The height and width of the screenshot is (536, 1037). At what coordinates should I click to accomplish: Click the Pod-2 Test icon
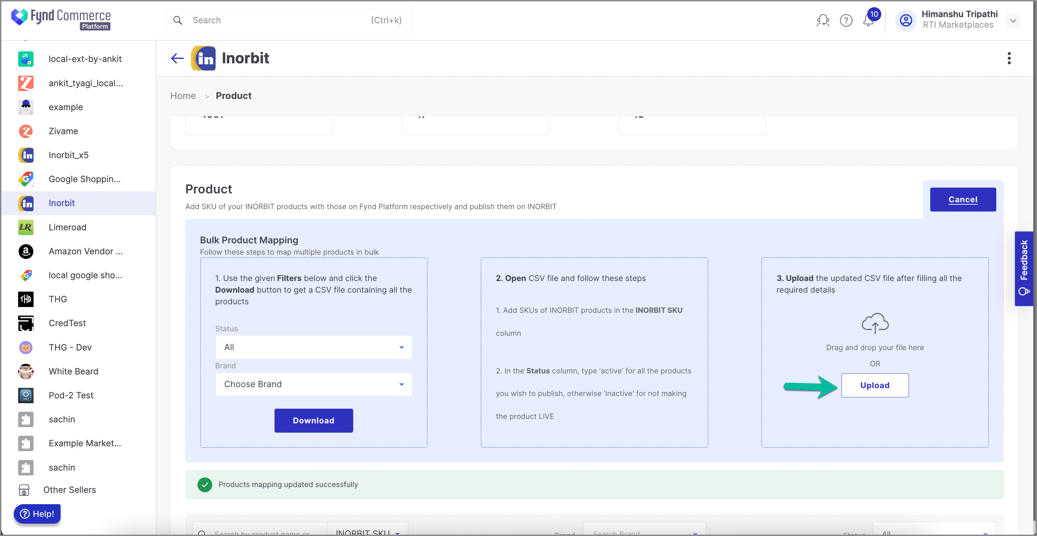(26, 395)
